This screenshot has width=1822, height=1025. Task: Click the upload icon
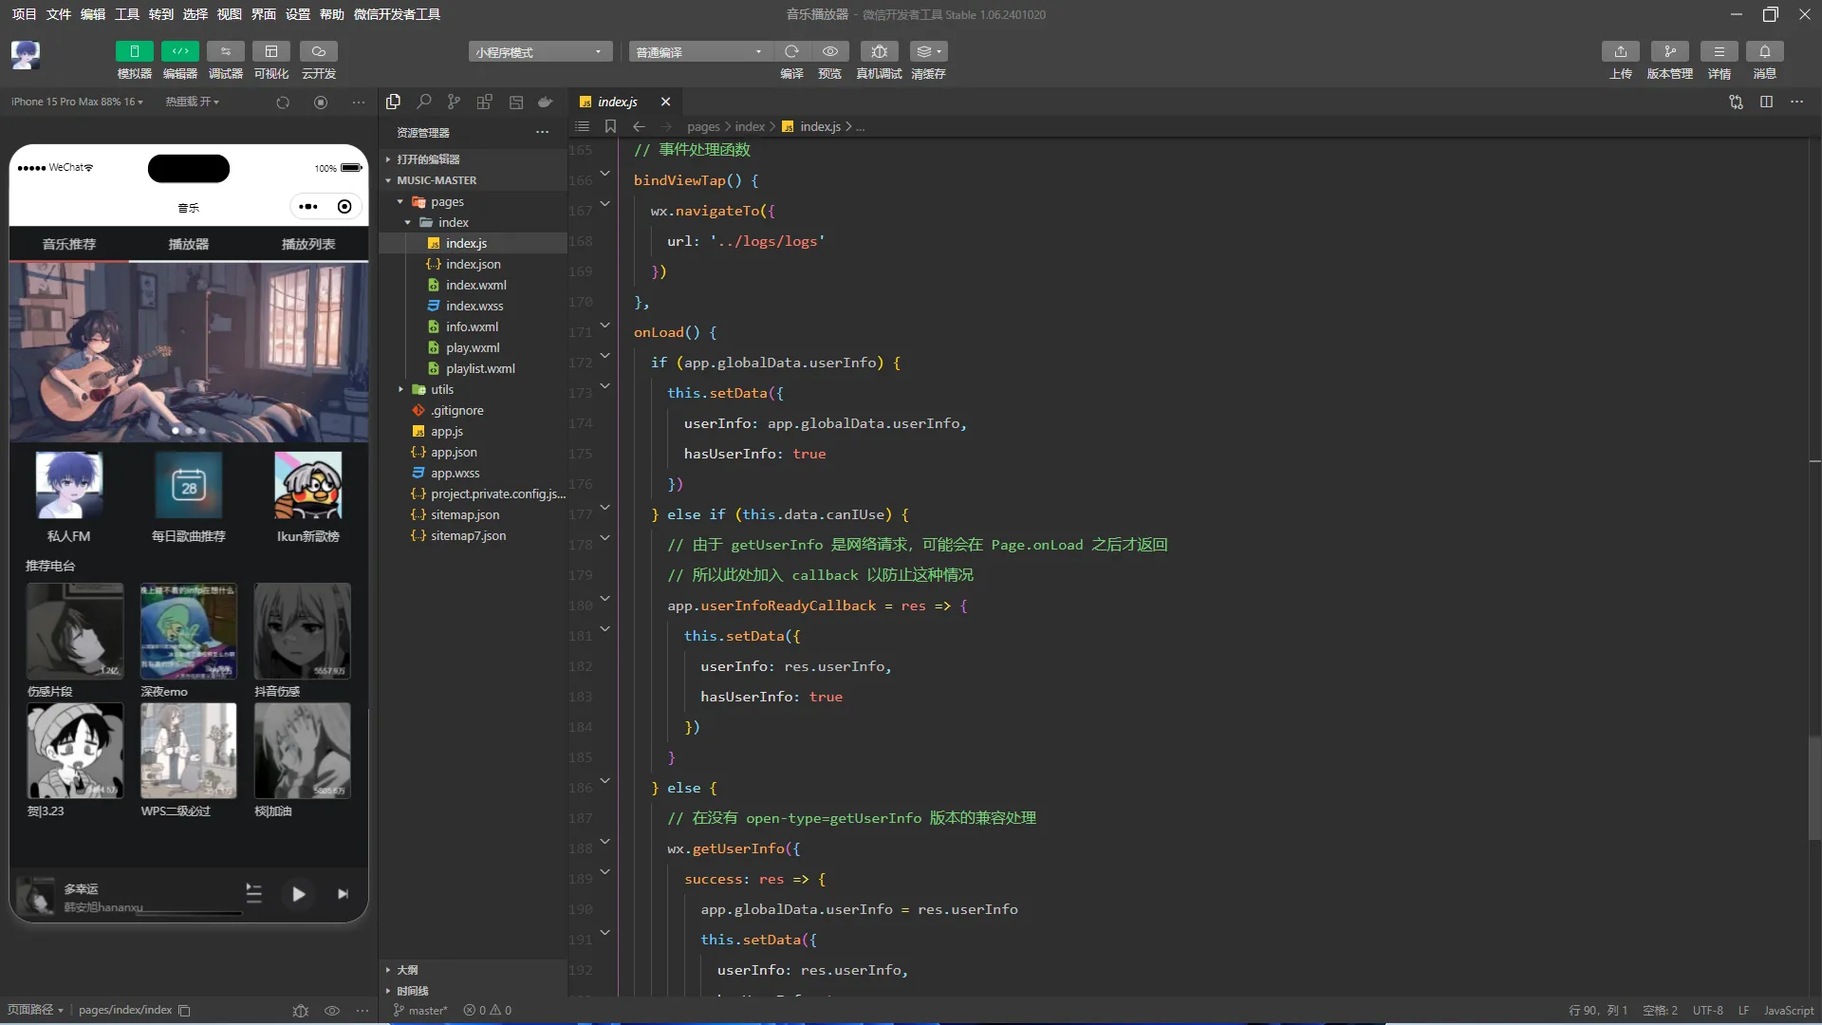coord(1620,51)
